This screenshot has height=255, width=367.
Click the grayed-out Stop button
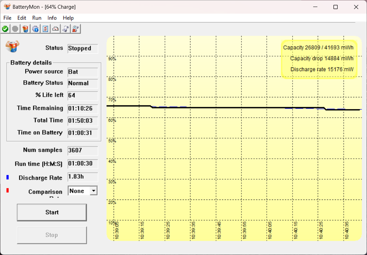52,235
